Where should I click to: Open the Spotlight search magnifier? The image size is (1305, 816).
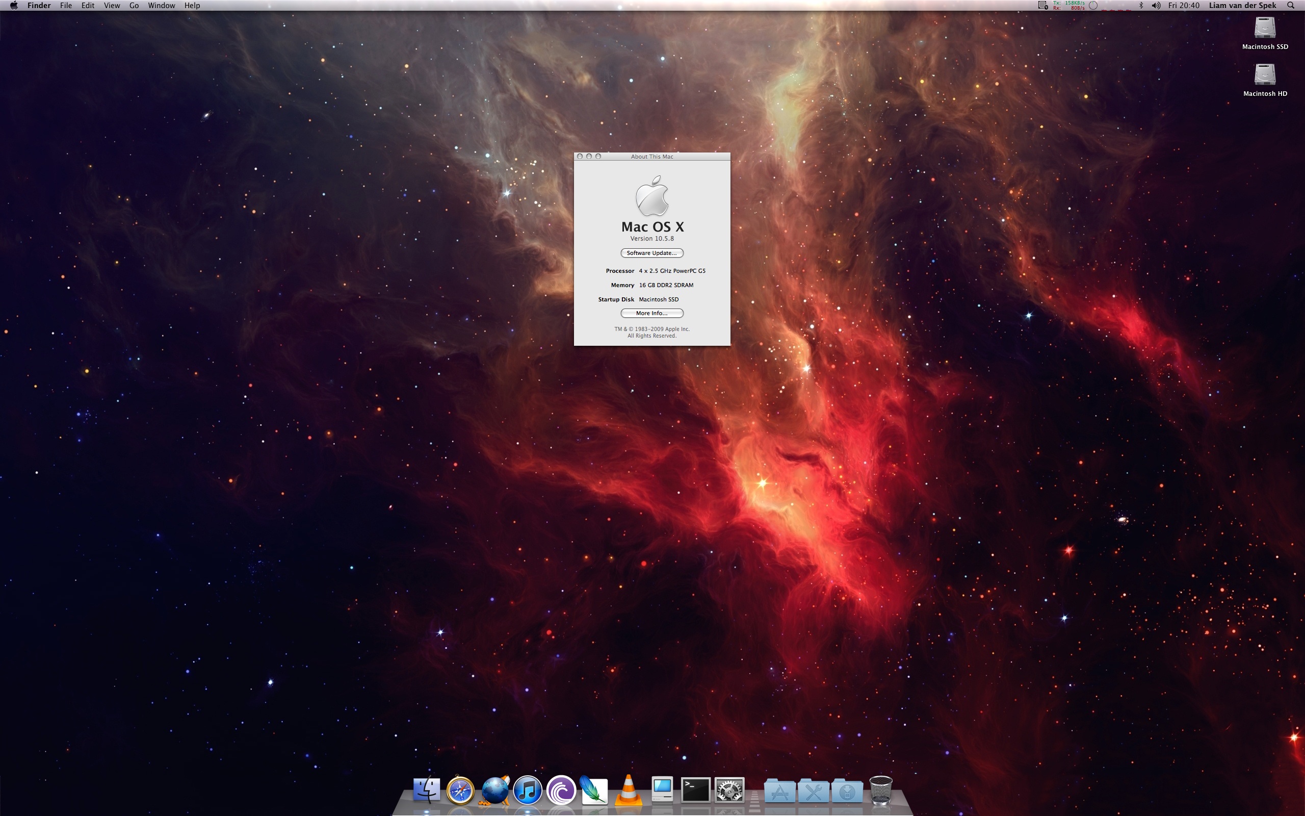[1290, 6]
